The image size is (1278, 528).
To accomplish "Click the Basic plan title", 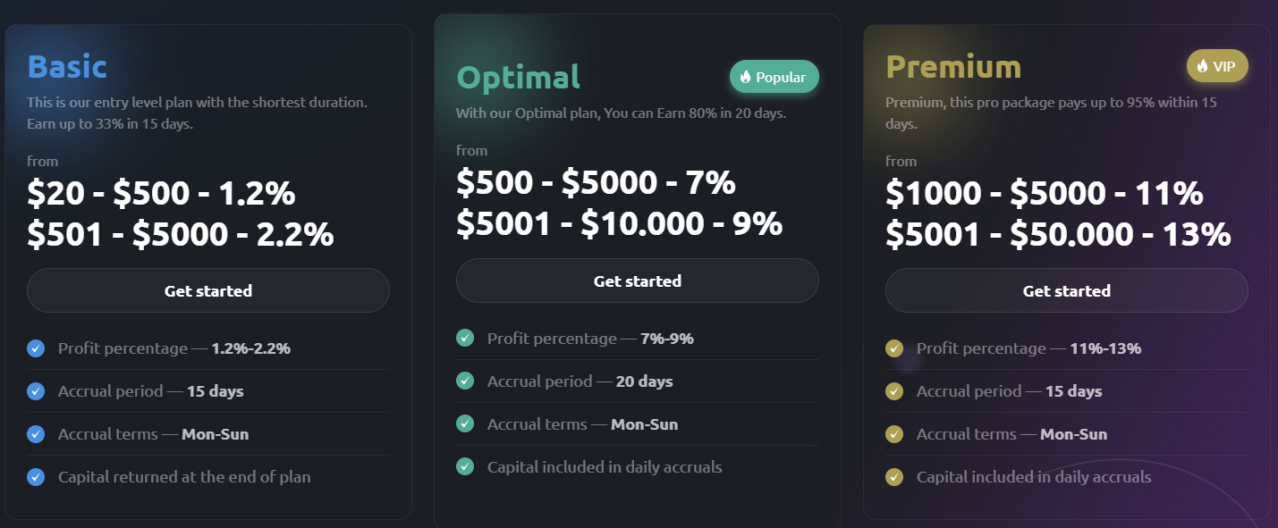I will (67, 67).
